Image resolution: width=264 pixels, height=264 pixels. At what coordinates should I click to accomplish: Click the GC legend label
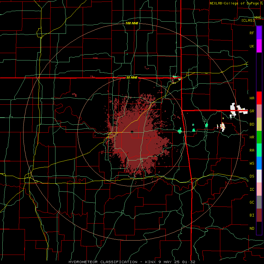(252, 202)
